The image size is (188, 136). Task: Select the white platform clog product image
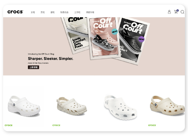point(24,106)
